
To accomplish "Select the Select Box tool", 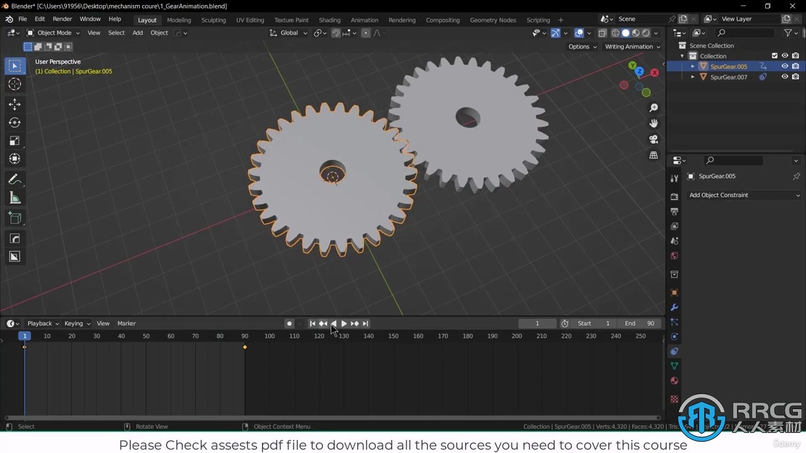I will [15, 66].
